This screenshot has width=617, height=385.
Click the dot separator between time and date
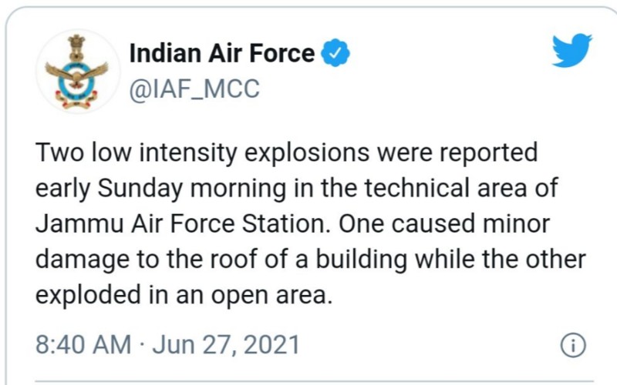pos(142,345)
